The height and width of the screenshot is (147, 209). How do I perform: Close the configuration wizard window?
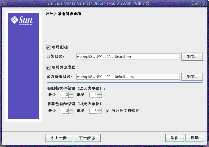(204, 4)
